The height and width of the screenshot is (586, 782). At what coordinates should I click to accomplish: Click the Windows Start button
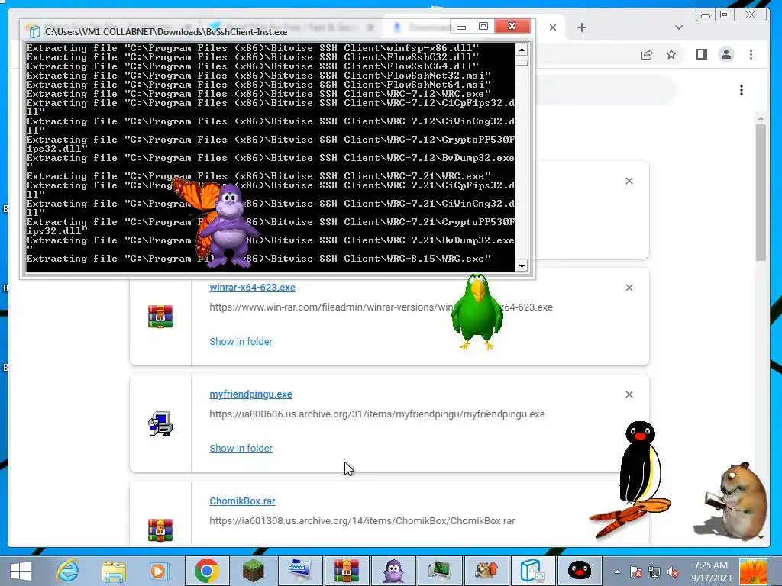pos(20,571)
